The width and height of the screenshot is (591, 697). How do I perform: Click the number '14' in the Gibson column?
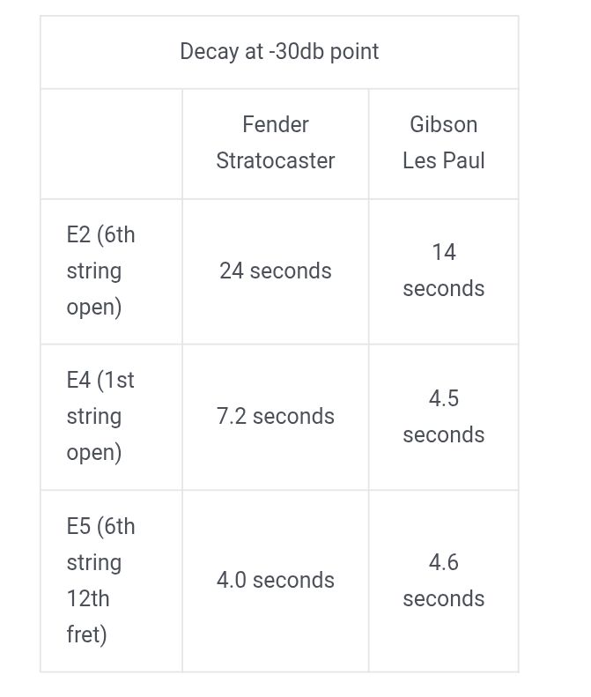[444, 252]
